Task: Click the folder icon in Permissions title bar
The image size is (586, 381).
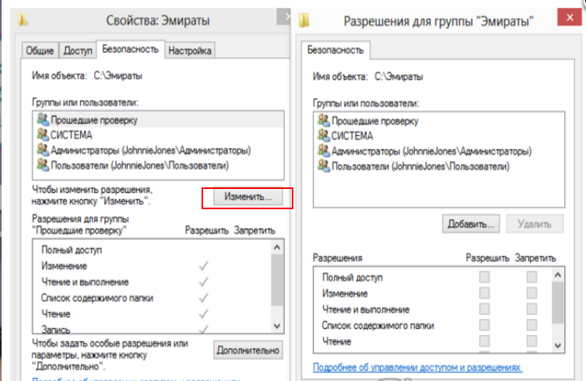Action: point(304,20)
